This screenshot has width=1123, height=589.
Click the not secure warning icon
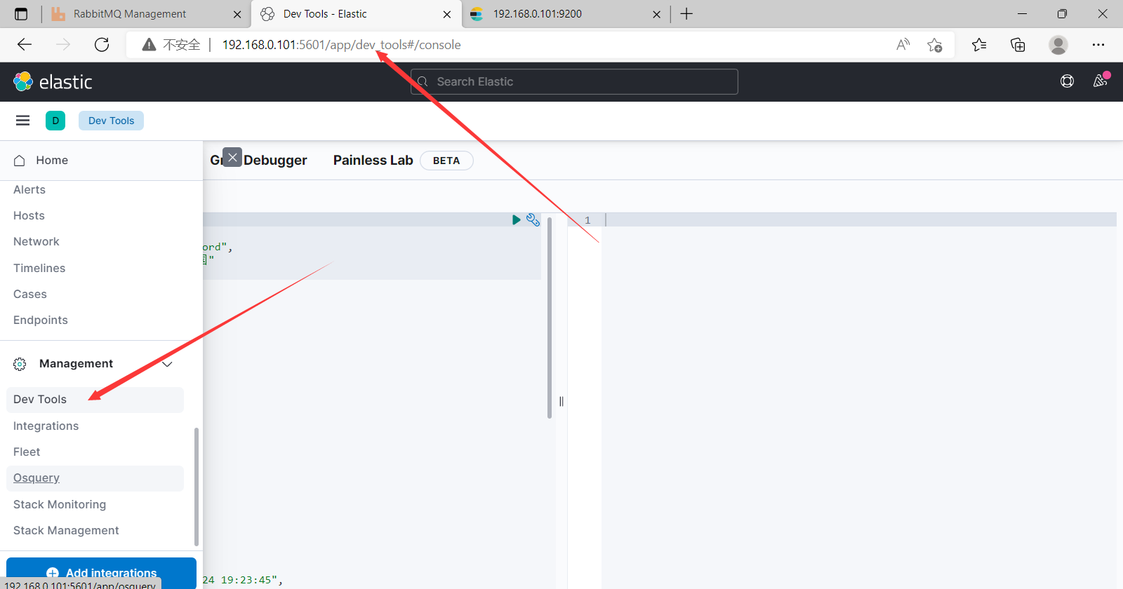coord(149,45)
